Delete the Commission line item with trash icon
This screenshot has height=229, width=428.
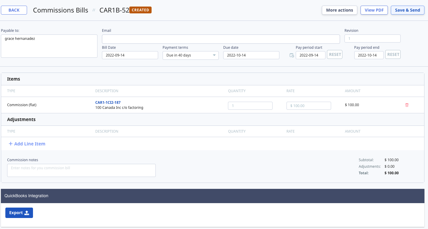pyautogui.click(x=407, y=105)
